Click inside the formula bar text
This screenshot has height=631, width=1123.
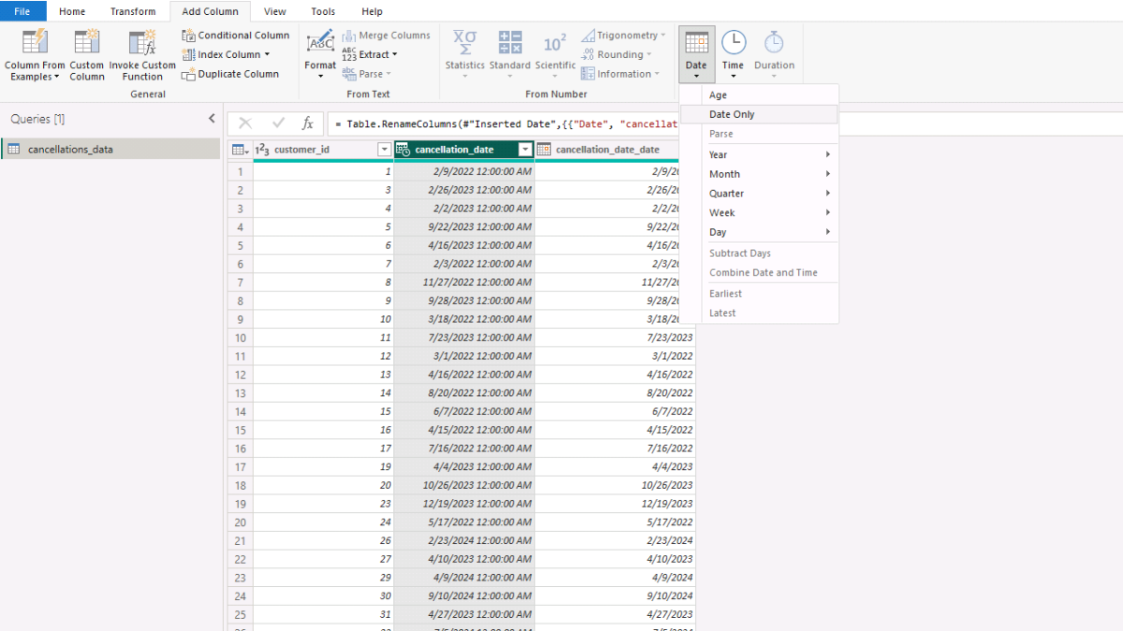(x=505, y=123)
